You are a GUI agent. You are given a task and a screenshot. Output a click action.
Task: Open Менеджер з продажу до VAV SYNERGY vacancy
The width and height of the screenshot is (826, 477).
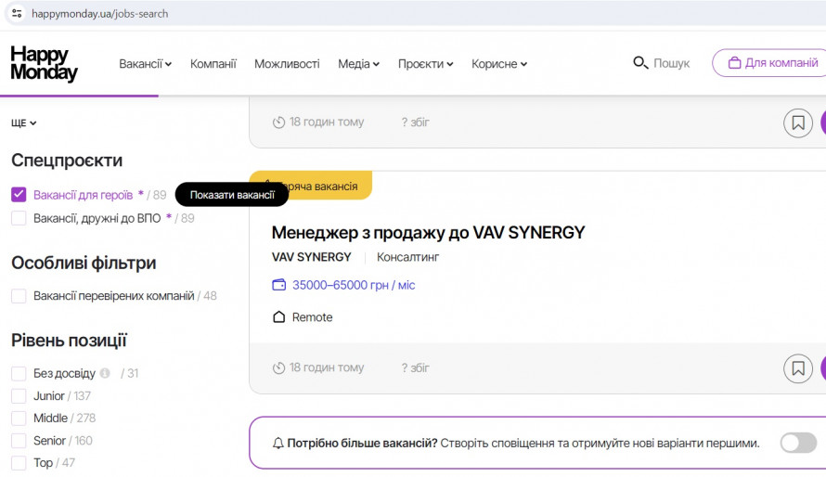point(428,232)
